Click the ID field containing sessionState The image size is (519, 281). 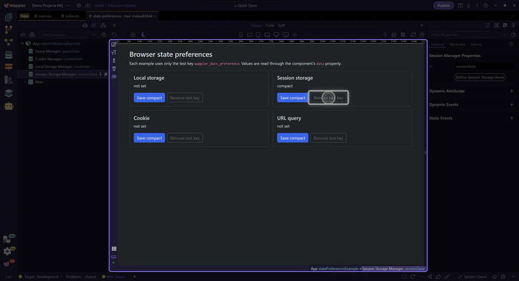coord(484,66)
